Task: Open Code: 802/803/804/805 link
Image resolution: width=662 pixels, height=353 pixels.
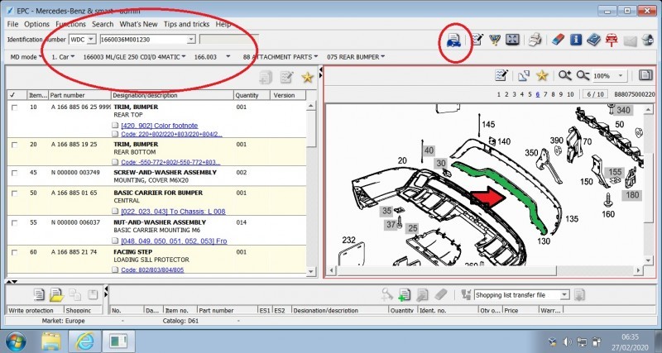Action: pos(152,270)
